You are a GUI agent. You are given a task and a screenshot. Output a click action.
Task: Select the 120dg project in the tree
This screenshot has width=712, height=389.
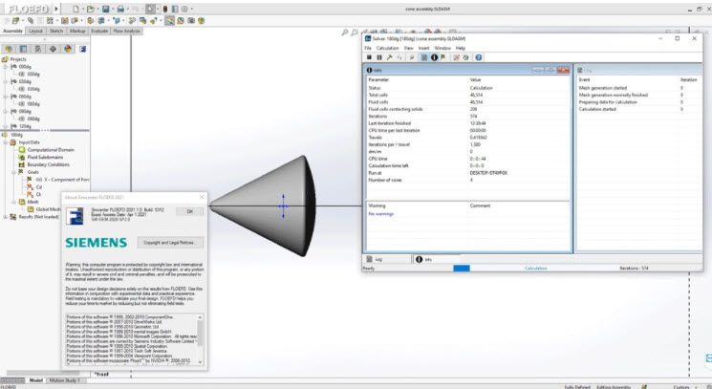point(25,126)
